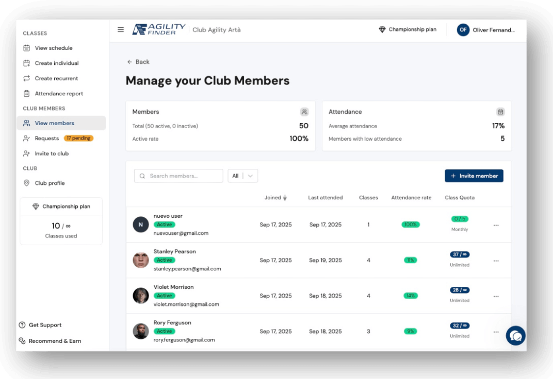Screen dimensions: 553x379
Task: Open the chat bubble support widget
Action: tap(516, 335)
